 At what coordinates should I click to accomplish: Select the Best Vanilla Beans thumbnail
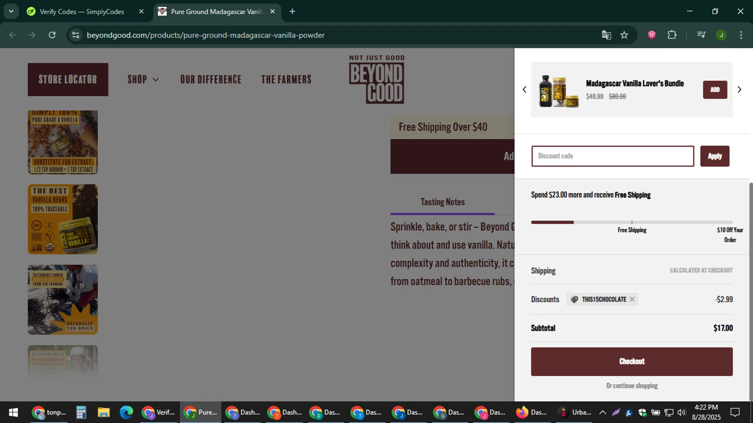[x=63, y=219]
